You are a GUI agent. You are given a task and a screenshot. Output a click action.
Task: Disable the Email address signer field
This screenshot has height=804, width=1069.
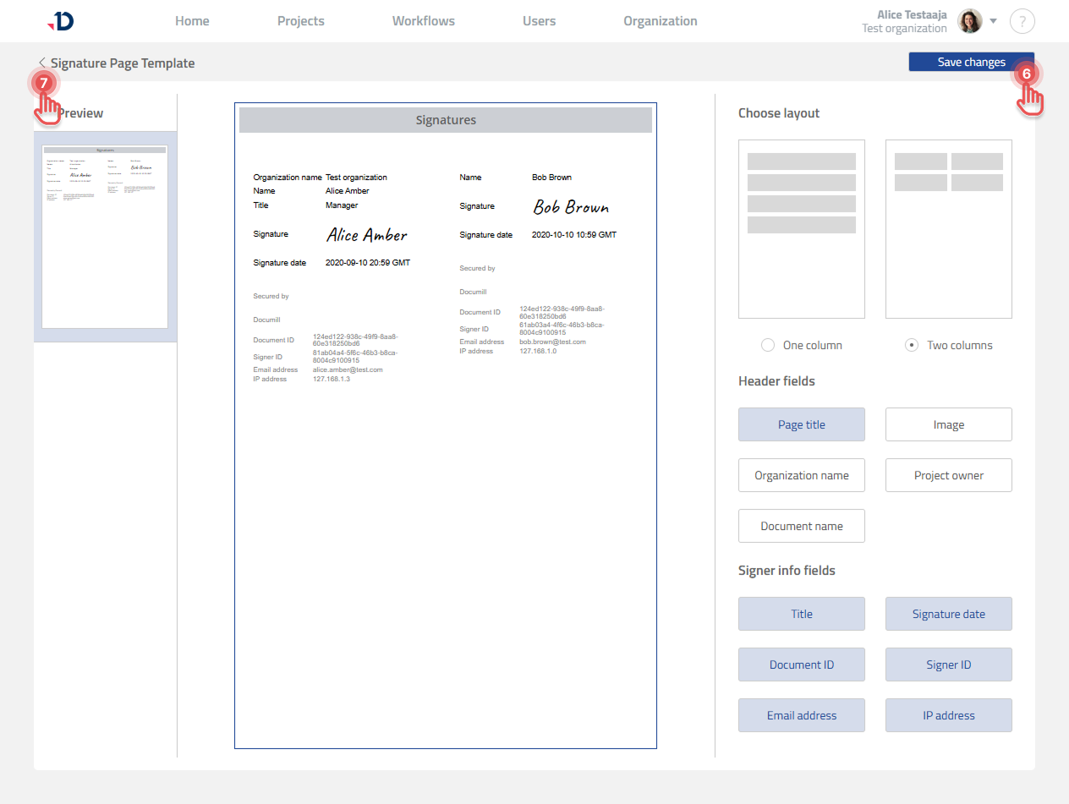[x=801, y=715]
